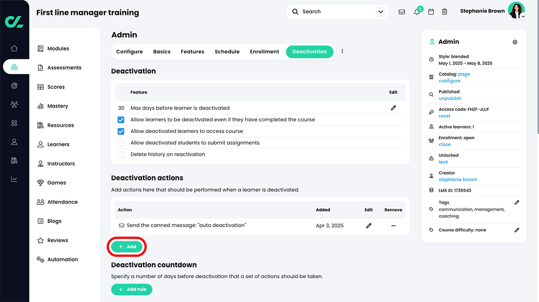This screenshot has height=302, width=539.
Task: Click home icon in left sidebar
Action: click(14, 48)
